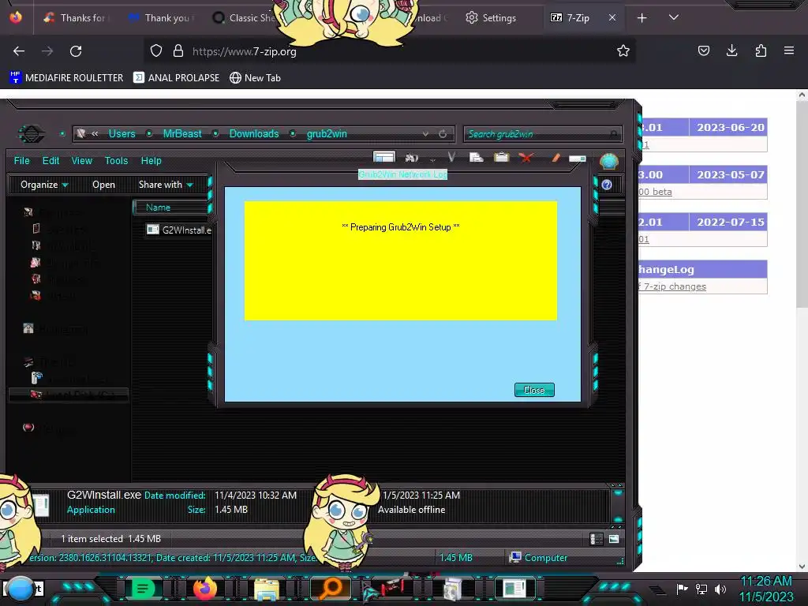Go back in Firefox
This screenshot has width=808, height=606.
coord(19,51)
